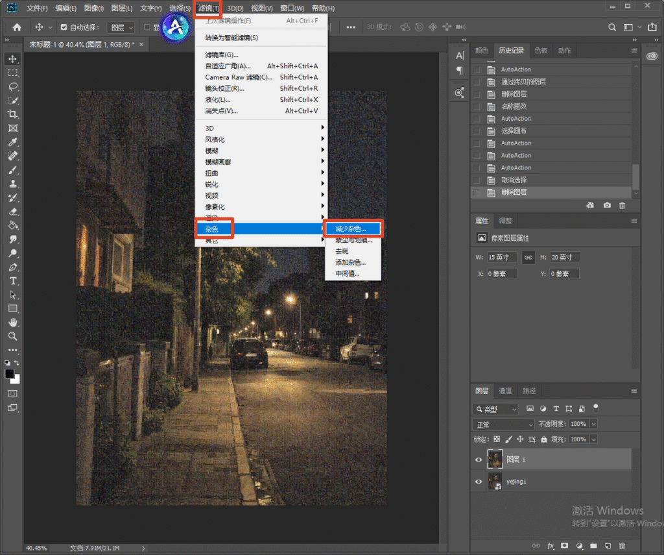This screenshot has height=555, width=664.
Task: Click the W width field 15 英寸
Action: [501, 257]
